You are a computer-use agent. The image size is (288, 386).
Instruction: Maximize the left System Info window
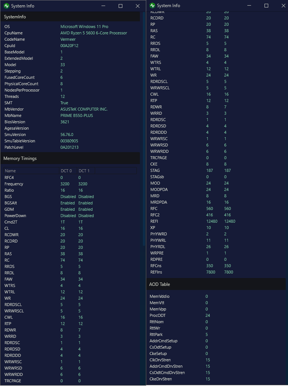(x=120, y=6)
